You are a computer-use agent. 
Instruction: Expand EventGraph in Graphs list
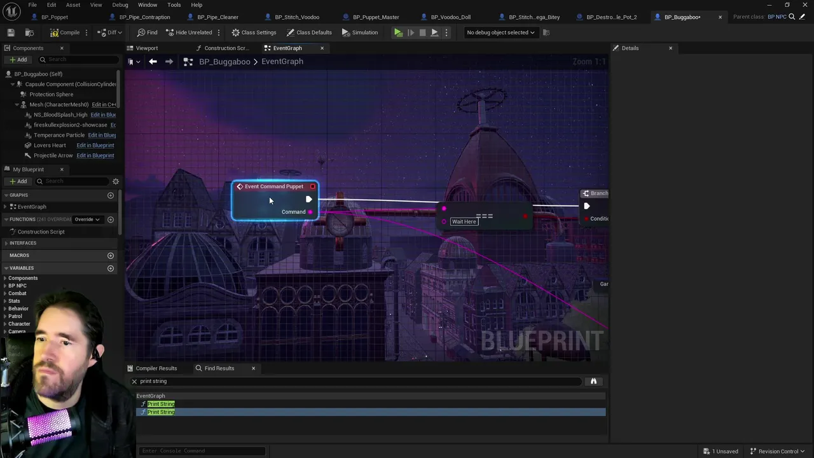tap(6, 207)
